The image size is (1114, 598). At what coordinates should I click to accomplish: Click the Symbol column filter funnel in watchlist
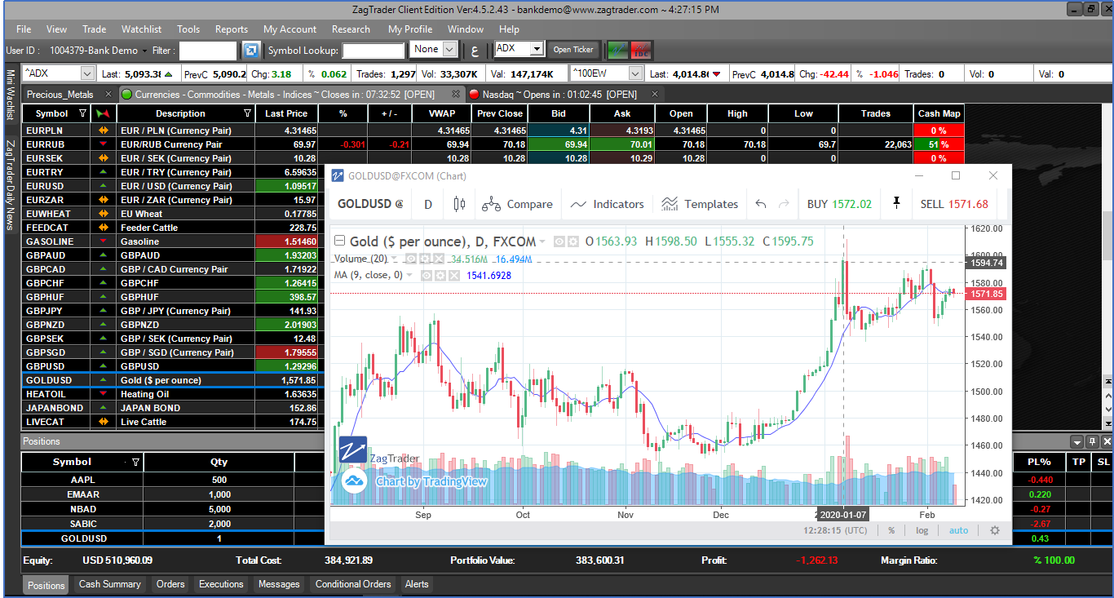coord(82,113)
